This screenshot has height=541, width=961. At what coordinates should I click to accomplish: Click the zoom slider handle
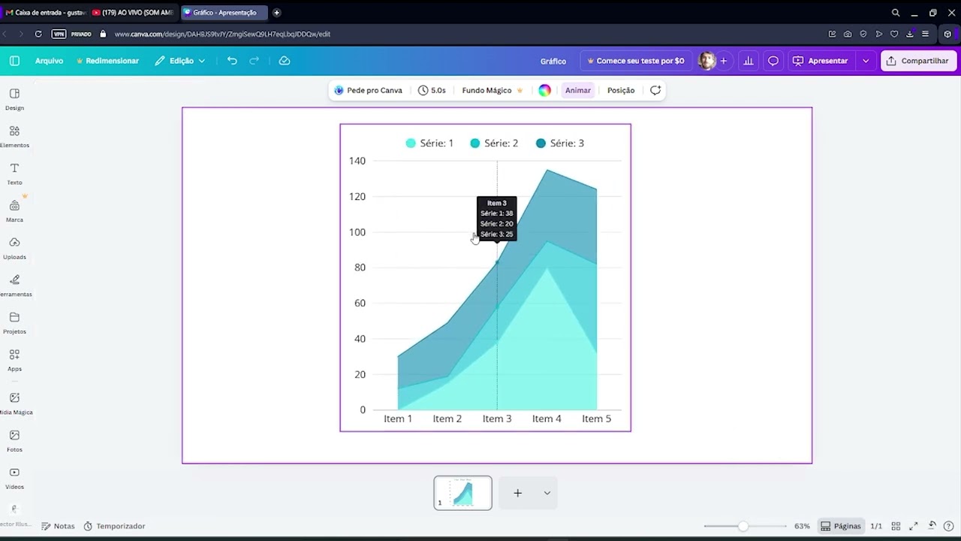point(743,526)
